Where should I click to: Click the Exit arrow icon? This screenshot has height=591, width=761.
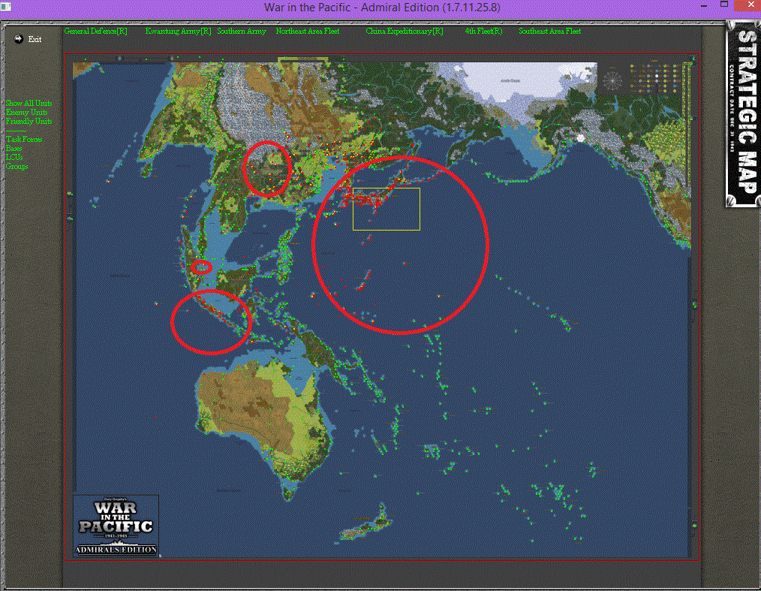[x=19, y=39]
